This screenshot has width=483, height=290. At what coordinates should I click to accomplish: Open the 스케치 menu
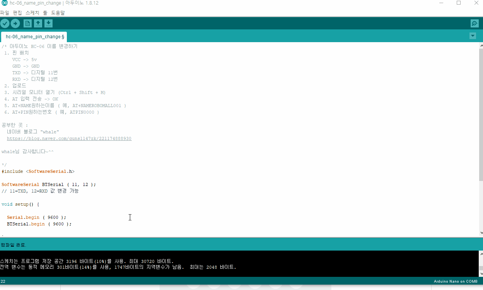coord(32,13)
